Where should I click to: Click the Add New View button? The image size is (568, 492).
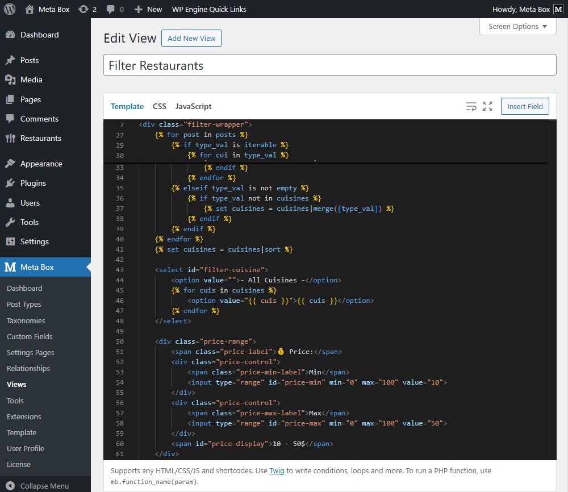(x=191, y=38)
